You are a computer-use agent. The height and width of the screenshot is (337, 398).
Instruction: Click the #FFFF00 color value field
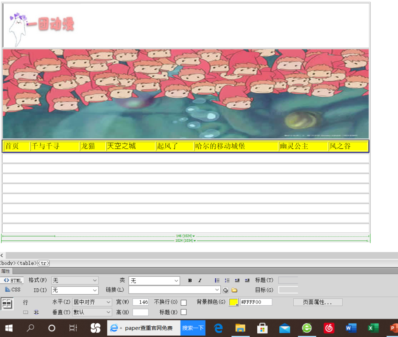click(x=256, y=302)
